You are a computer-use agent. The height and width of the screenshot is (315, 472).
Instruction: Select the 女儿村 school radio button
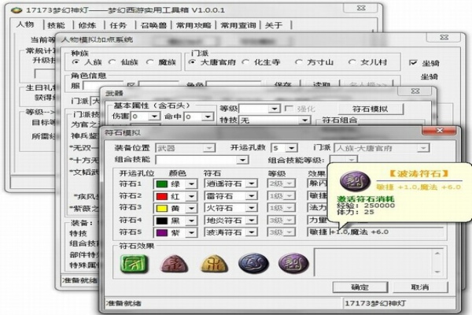[352, 62]
